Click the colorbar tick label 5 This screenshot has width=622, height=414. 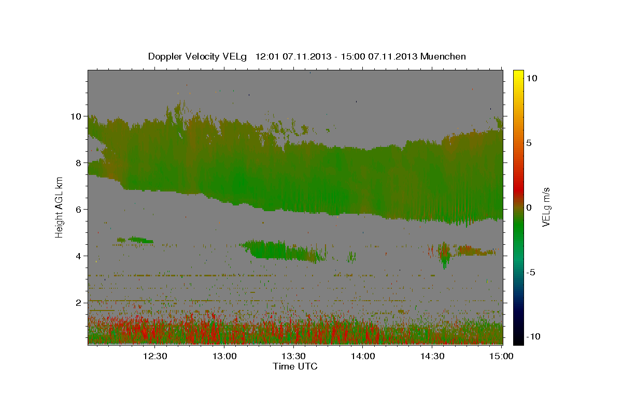pyautogui.click(x=530, y=143)
